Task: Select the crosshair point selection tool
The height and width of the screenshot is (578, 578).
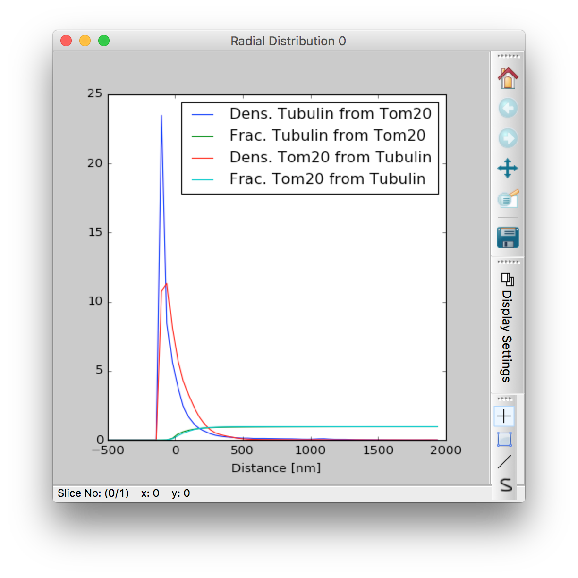Action: [504, 416]
